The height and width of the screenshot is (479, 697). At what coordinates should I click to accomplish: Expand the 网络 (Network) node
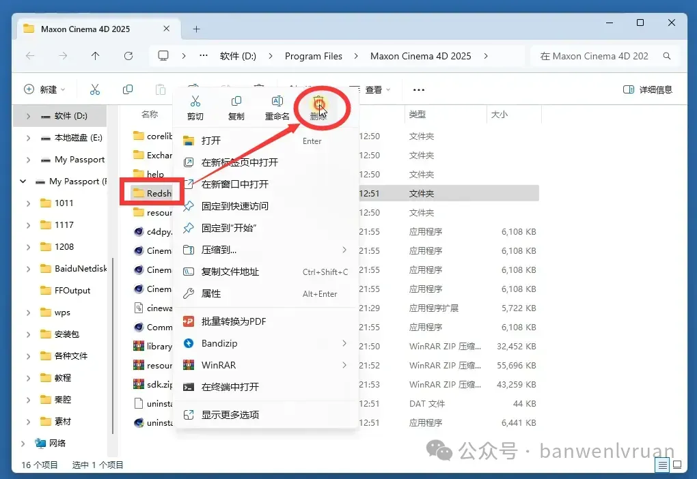click(23, 443)
